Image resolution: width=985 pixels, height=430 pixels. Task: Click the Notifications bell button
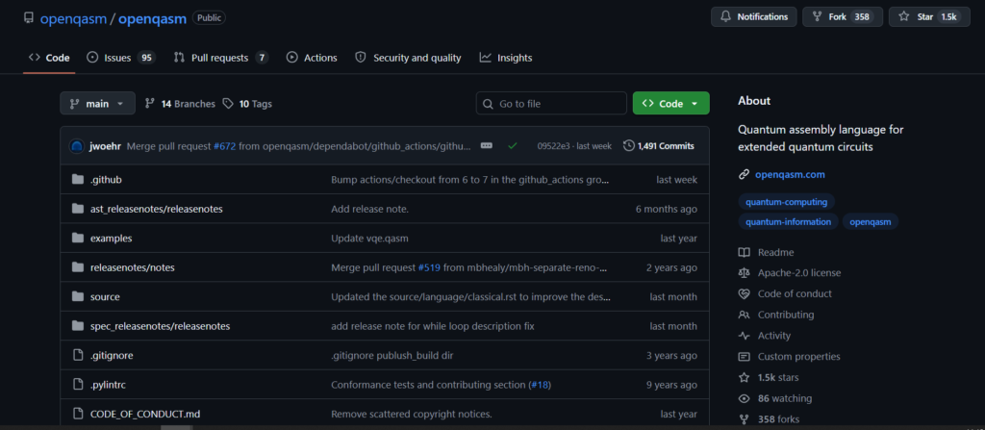[x=754, y=17]
